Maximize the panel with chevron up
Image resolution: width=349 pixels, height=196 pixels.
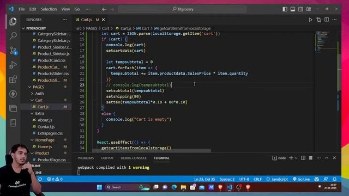(x=326, y=158)
